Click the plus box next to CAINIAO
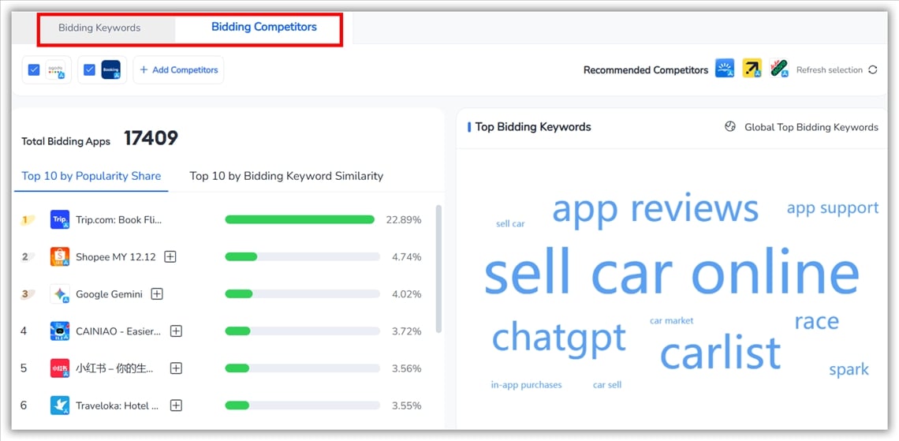899x441 pixels. 176,331
